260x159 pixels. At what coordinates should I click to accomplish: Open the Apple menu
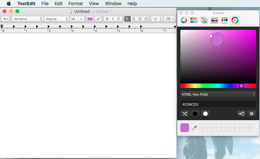pyautogui.click(x=9, y=3)
